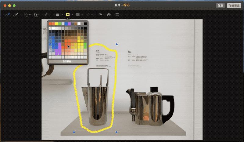Click the 存储更改 save changes button
This screenshot has width=244, height=142.
click(x=234, y=5)
